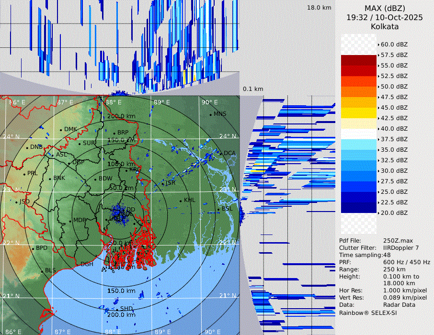
Task: Click the 18.0 km height label
Action: pos(319,8)
